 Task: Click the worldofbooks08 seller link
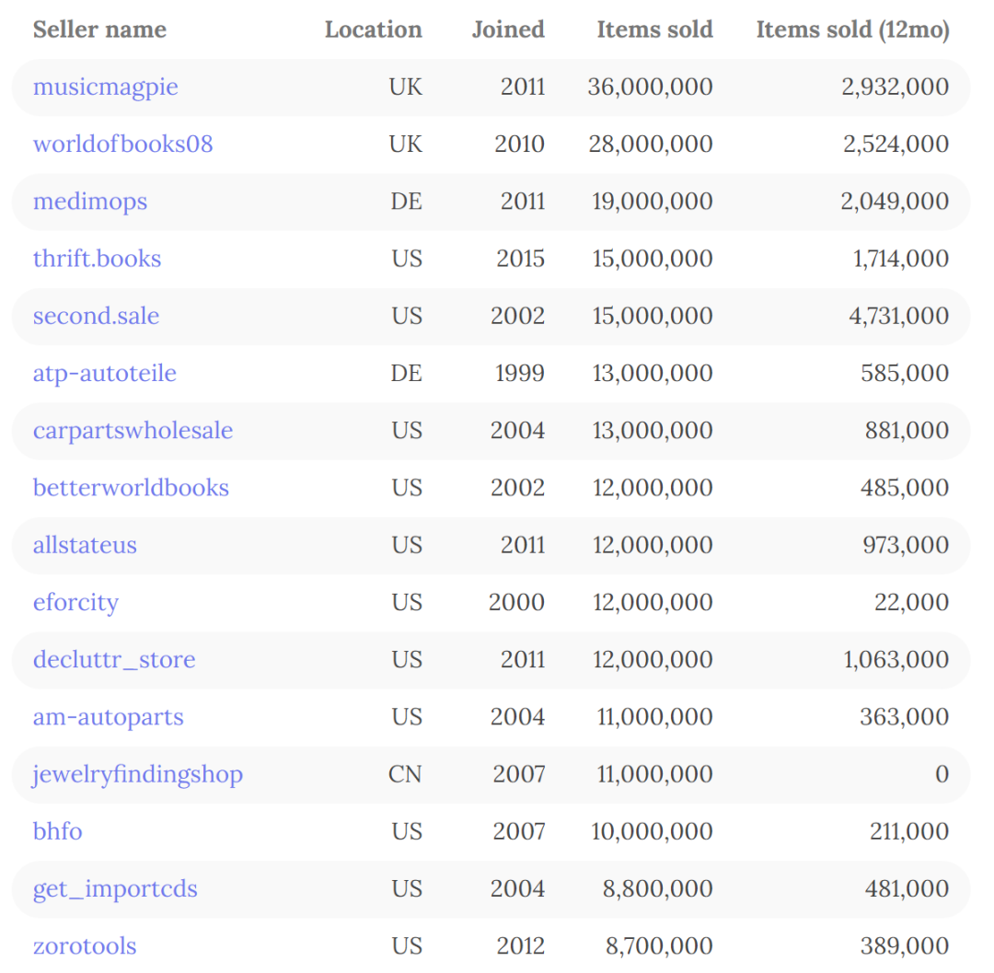coord(122,145)
